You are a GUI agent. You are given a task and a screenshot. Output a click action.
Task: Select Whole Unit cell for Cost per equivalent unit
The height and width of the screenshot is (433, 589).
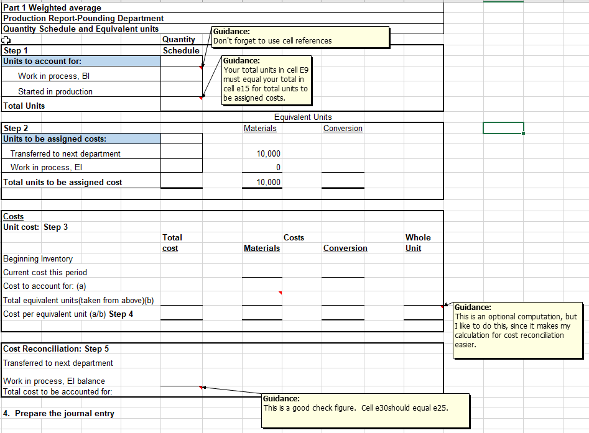pos(424,313)
